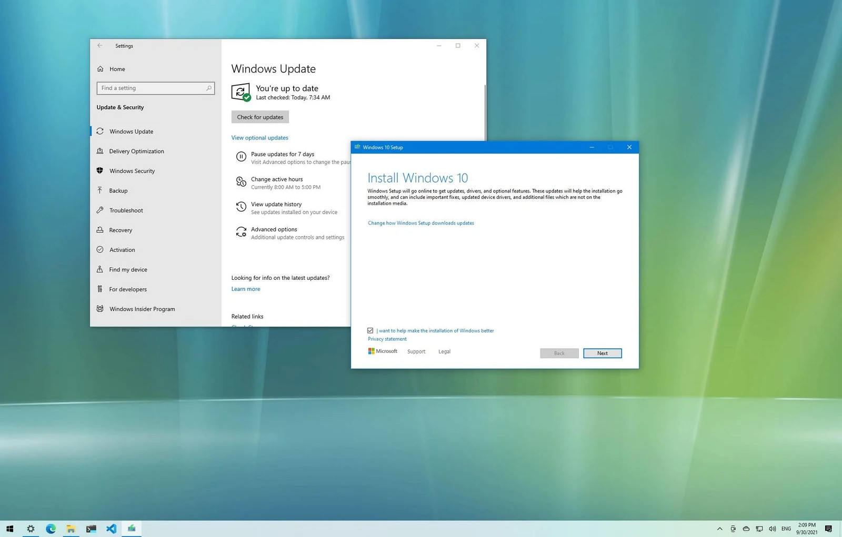842x537 pixels.
Task: Uncheck I want to help make installation better
Action: [x=370, y=330]
